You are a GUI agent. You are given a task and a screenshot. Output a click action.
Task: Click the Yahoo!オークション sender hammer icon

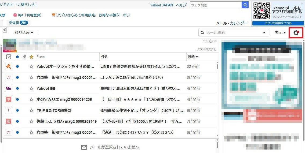click(9, 66)
